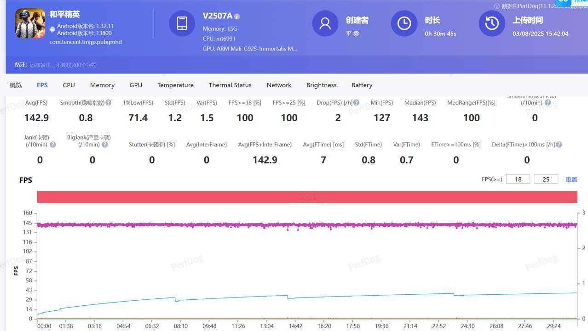Click the Avg(FPS+InterFrame) value 142.9

click(x=265, y=160)
